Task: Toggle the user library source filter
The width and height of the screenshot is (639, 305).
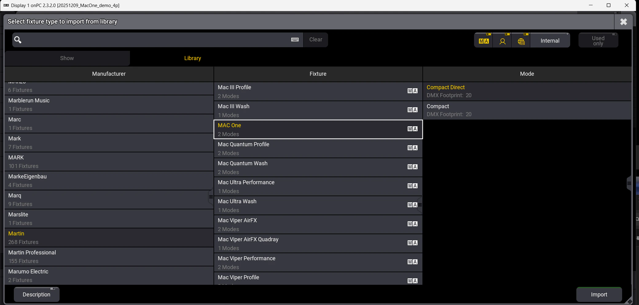Action: point(502,40)
